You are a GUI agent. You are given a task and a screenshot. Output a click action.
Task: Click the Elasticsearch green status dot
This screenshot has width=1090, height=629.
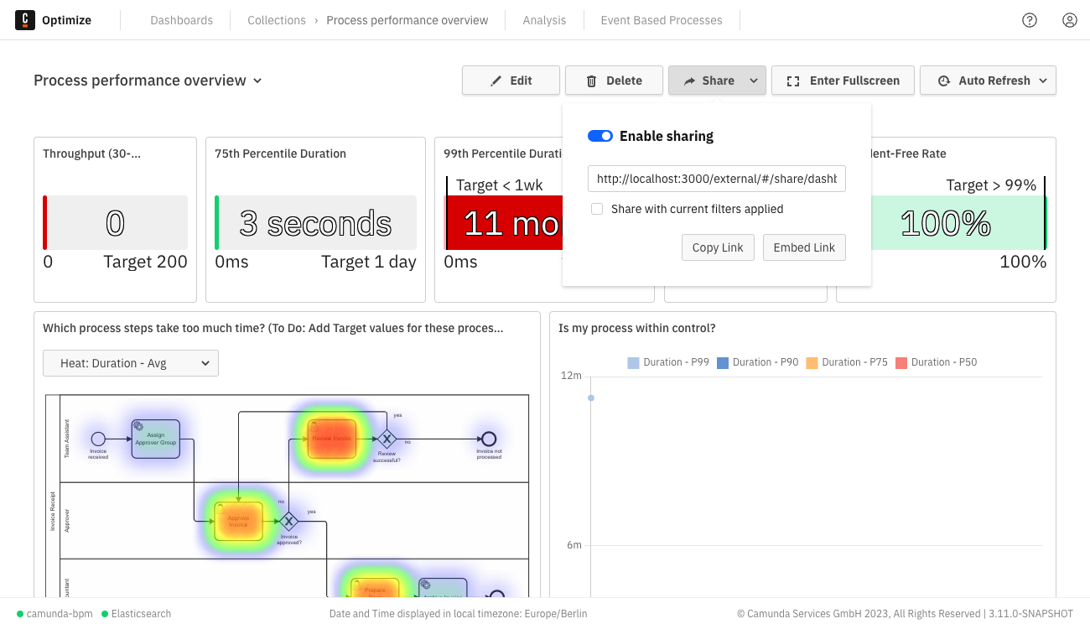(105, 614)
